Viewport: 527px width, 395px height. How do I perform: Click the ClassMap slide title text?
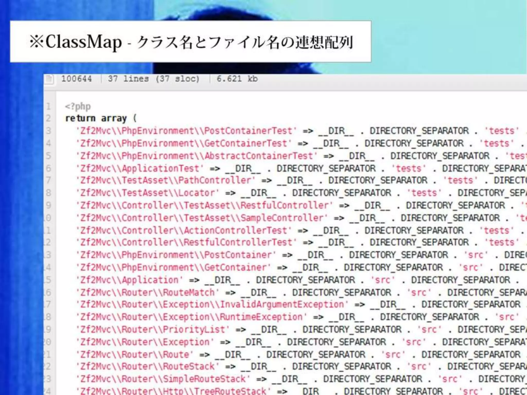click(191, 42)
